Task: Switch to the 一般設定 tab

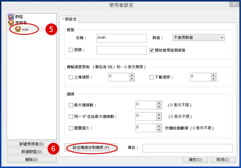Action: [x=69, y=19]
